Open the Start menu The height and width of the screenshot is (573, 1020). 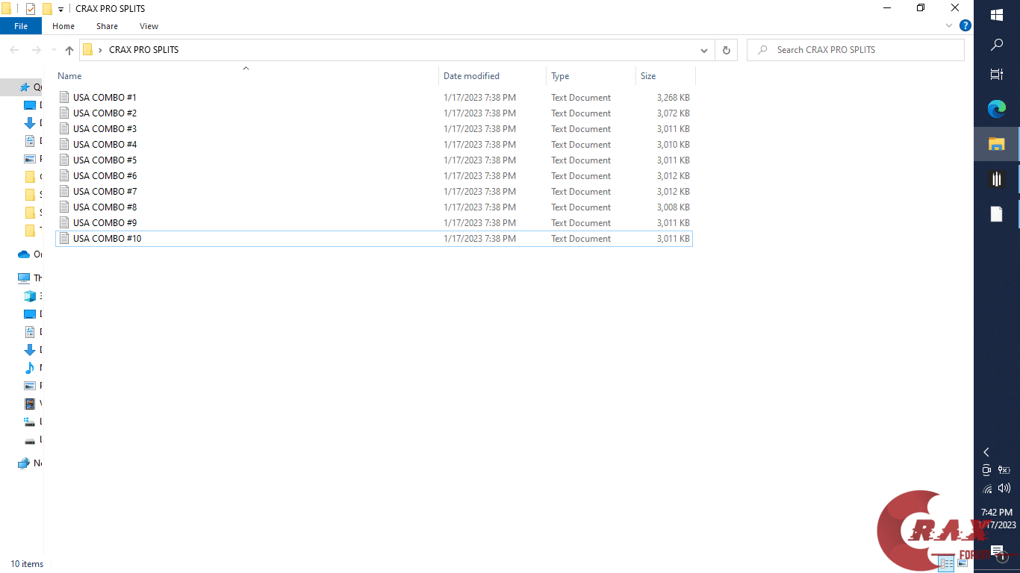996,13
